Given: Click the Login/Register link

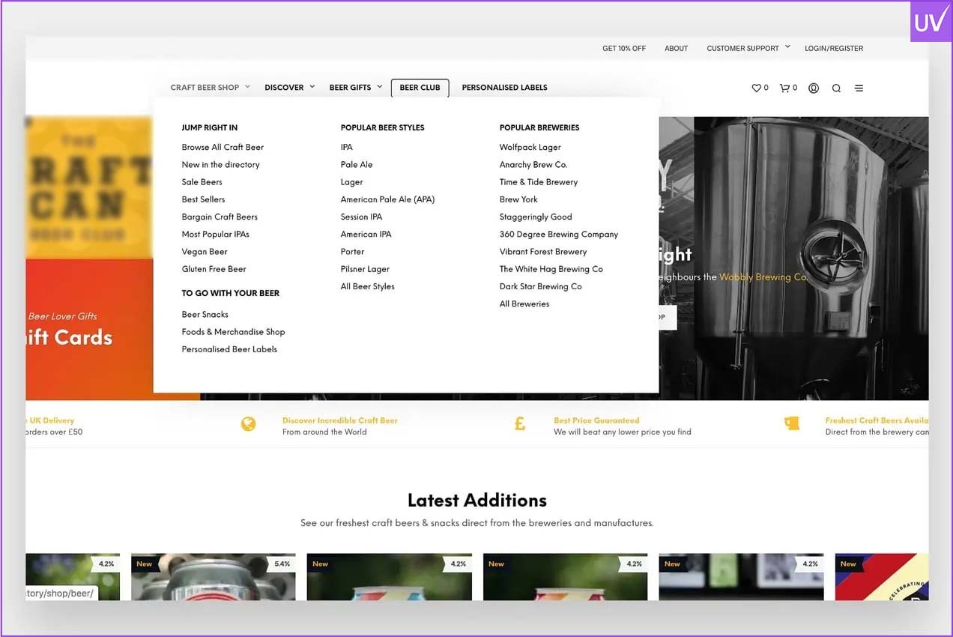Looking at the screenshot, I should (834, 48).
